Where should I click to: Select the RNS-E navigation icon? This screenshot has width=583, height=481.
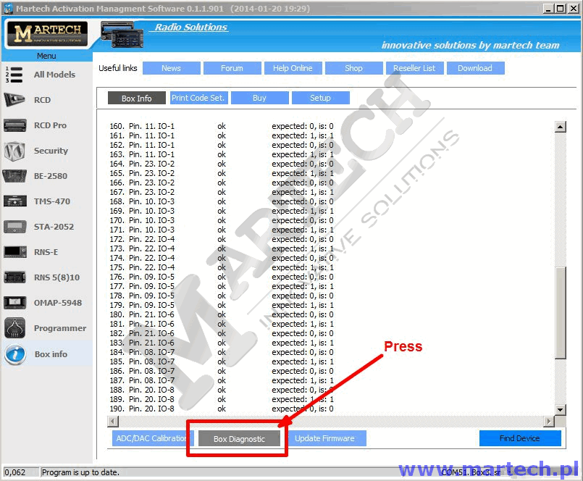tap(15, 252)
